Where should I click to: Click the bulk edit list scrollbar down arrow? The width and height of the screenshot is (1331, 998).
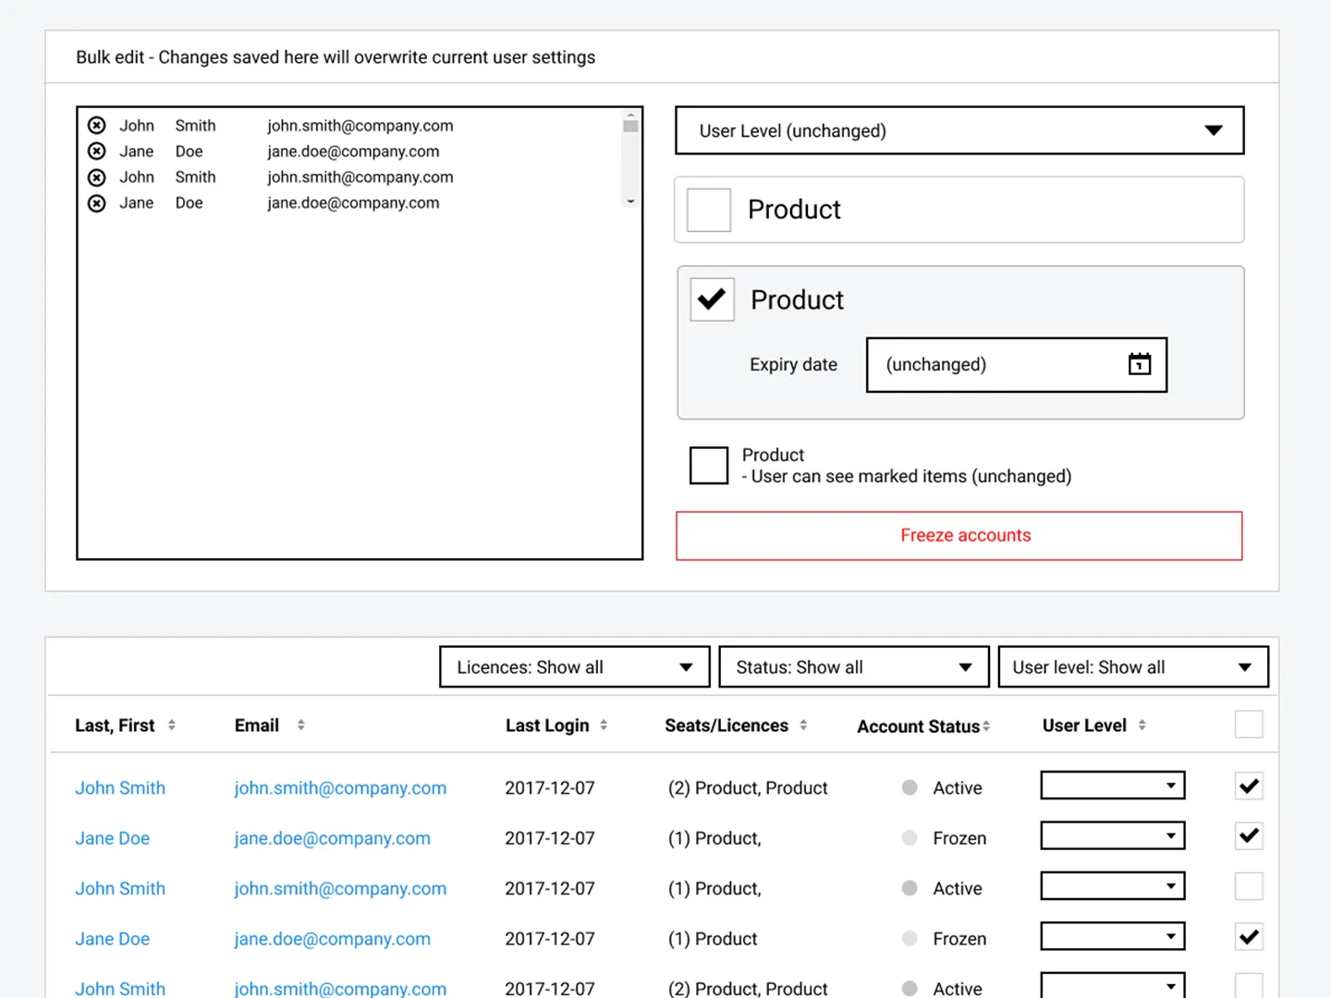tap(630, 201)
